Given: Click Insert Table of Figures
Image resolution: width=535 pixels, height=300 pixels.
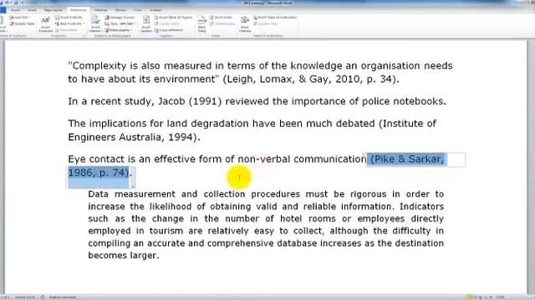Looking at the screenshot, I should 174,17.
